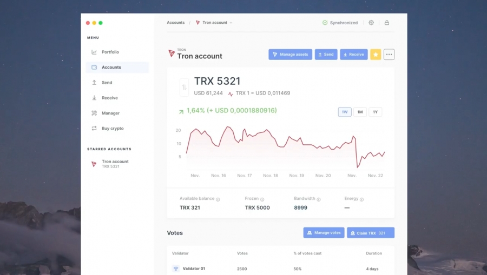Click the USD 61,244 value
The height and width of the screenshot is (275, 487).
tap(208, 93)
